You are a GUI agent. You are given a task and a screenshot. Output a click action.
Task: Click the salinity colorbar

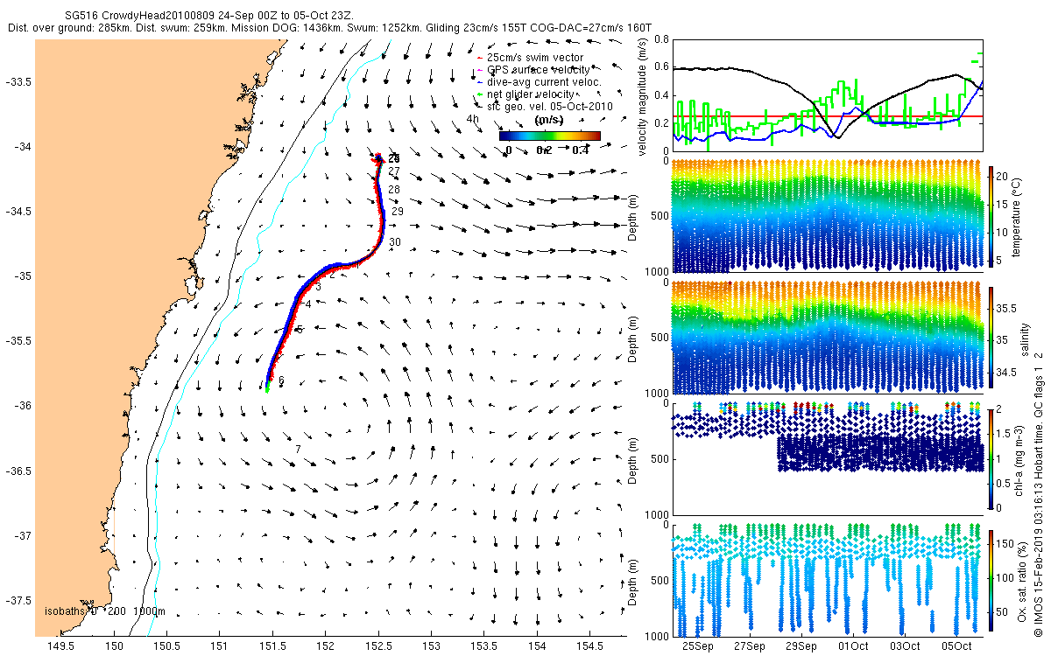[991, 336]
